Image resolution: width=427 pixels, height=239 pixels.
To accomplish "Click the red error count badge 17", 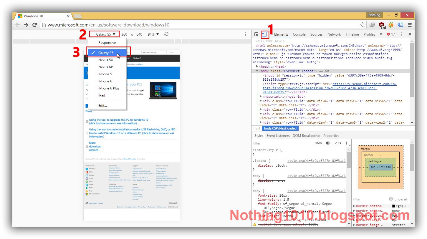I will (x=391, y=34).
